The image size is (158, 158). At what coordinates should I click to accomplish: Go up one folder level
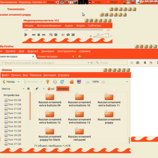(x=48, y=82)
